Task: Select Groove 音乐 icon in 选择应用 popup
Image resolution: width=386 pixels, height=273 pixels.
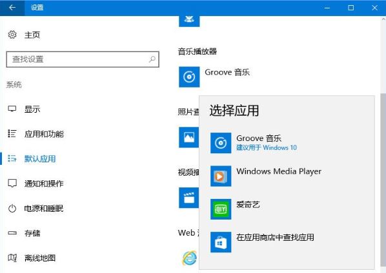Action: [x=221, y=143]
